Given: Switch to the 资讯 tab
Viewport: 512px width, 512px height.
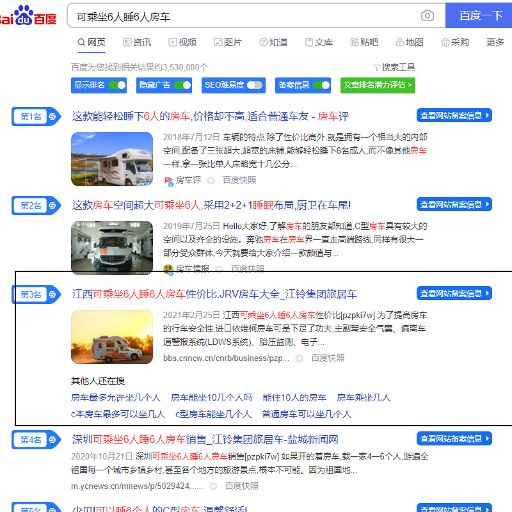Looking at the screenshot, I should [x=137, y=42].
